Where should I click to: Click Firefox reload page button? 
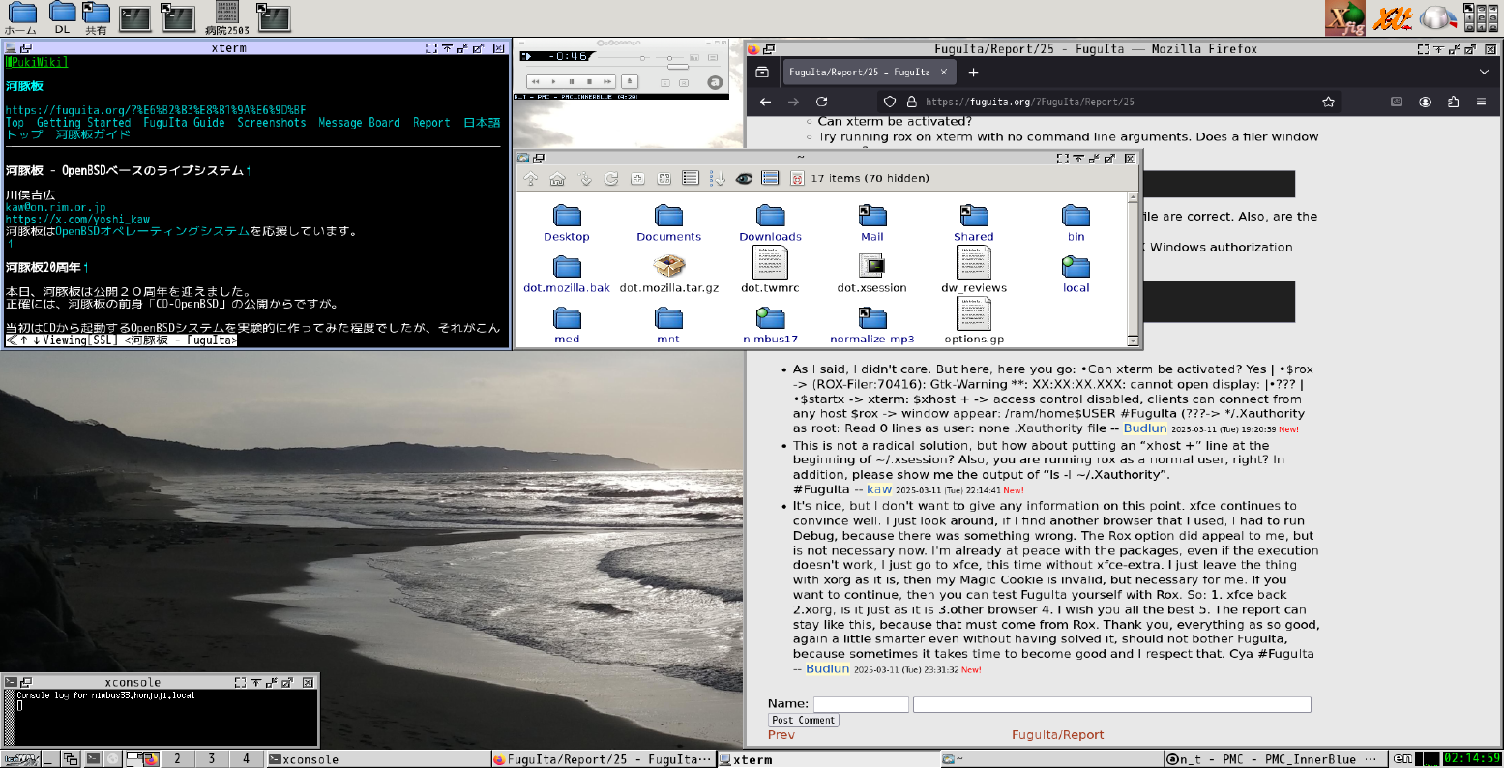pyautogui.click(x=821, y=102)
